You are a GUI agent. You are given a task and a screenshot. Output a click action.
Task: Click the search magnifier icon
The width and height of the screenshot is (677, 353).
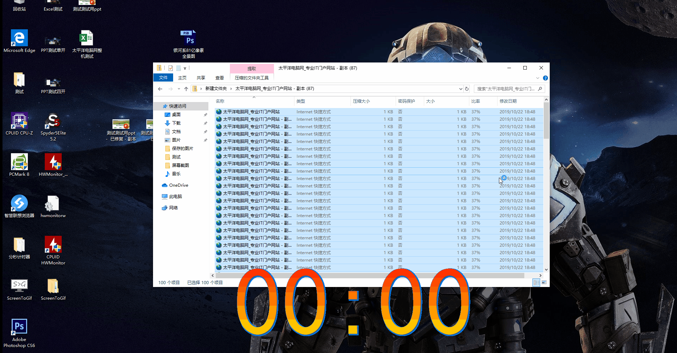tap(540, 89)
